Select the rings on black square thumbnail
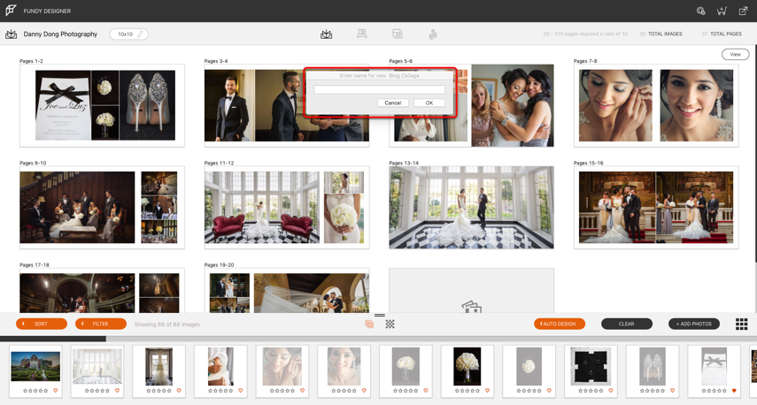Screen dimensions: 757x405 591,366
